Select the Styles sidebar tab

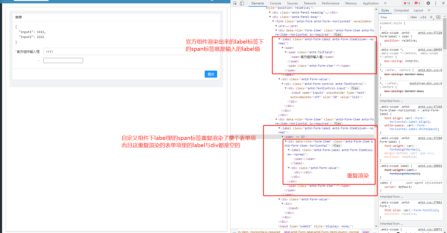click(x=385, y=10)
